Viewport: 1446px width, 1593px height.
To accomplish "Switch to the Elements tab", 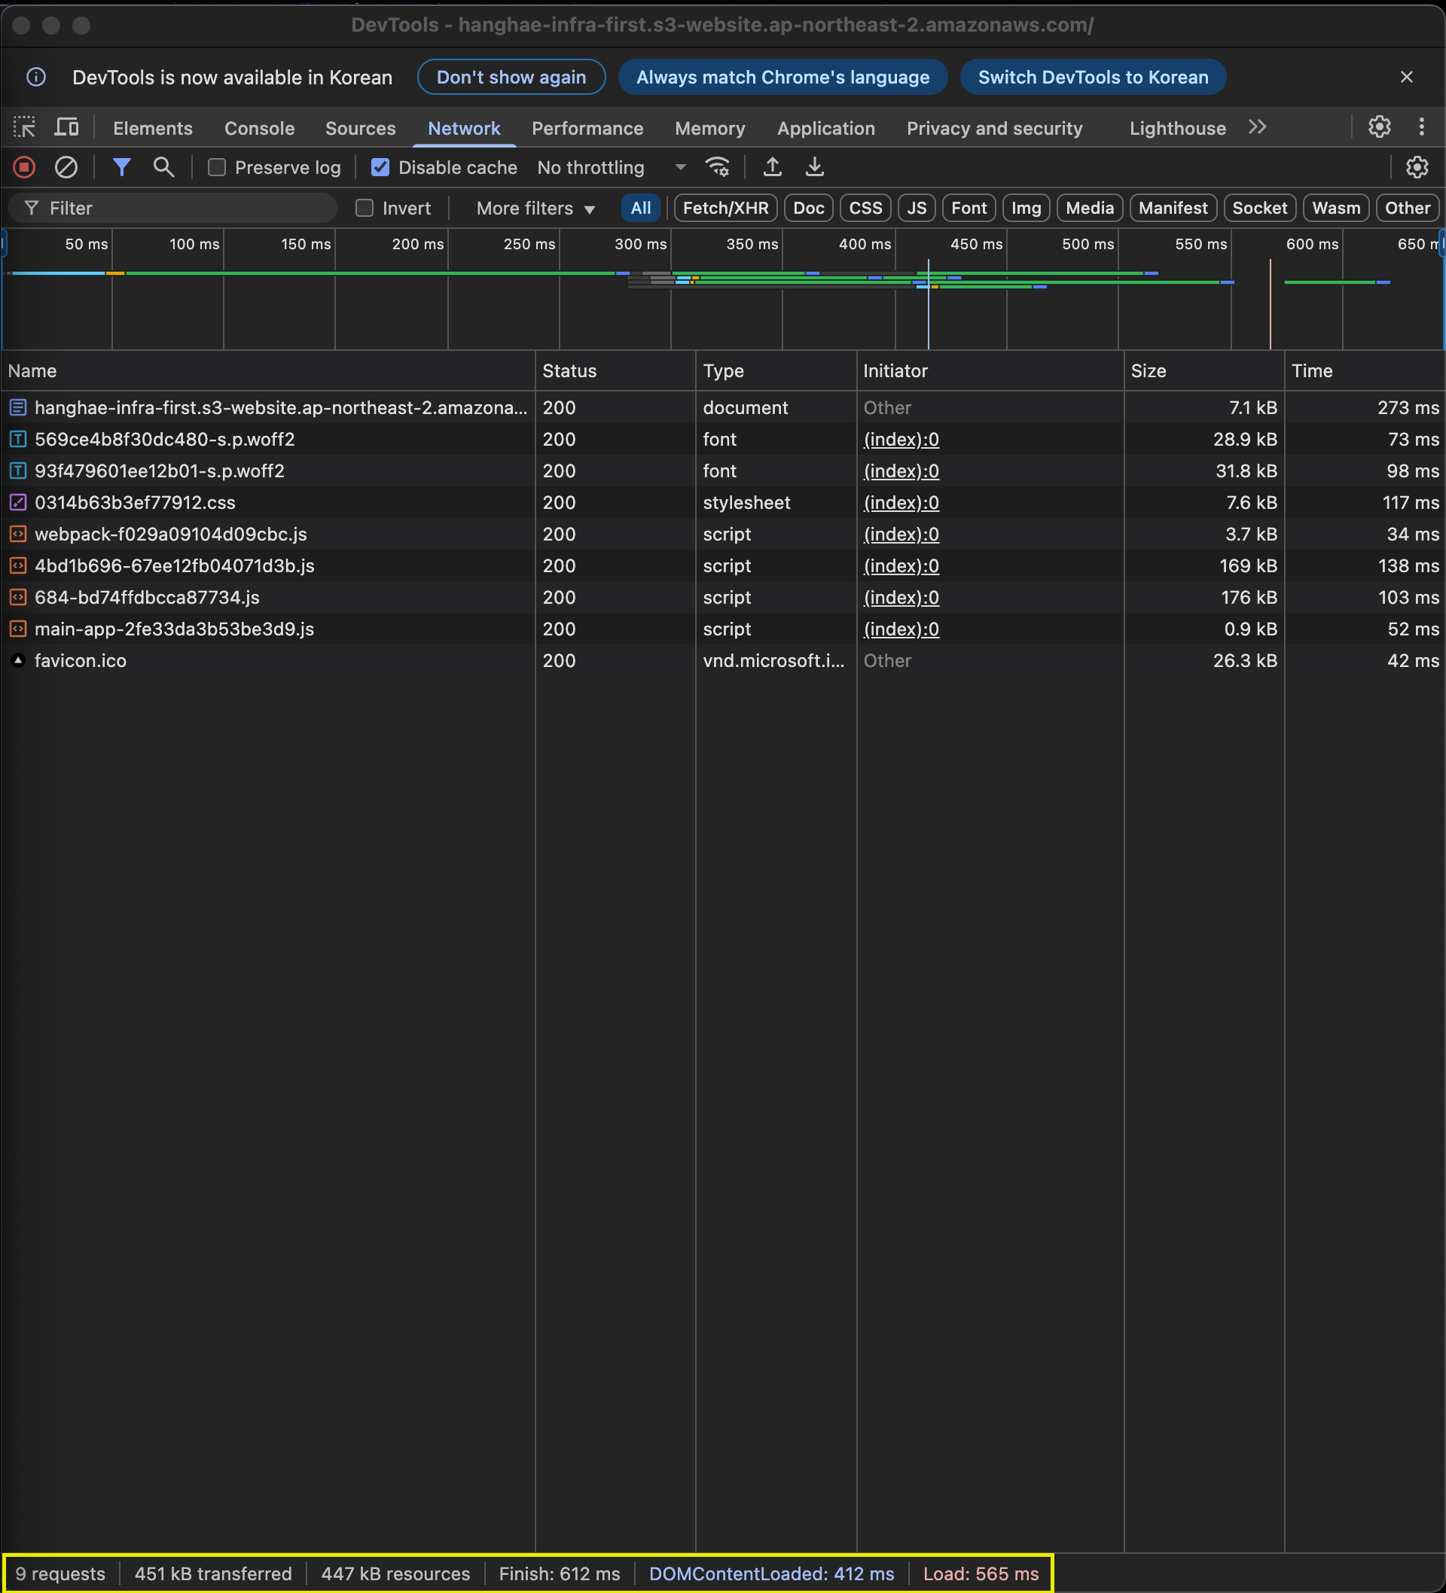I will (153, 128).
